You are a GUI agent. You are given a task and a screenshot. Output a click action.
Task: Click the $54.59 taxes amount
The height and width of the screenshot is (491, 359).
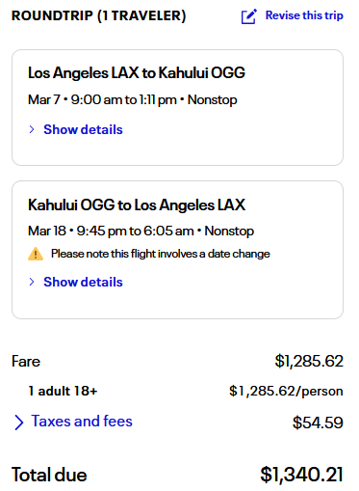(318, 423)
